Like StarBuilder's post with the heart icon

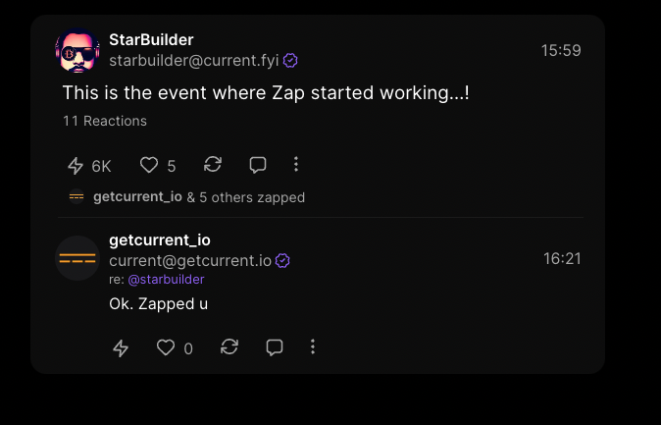click(x=148, y=166)
